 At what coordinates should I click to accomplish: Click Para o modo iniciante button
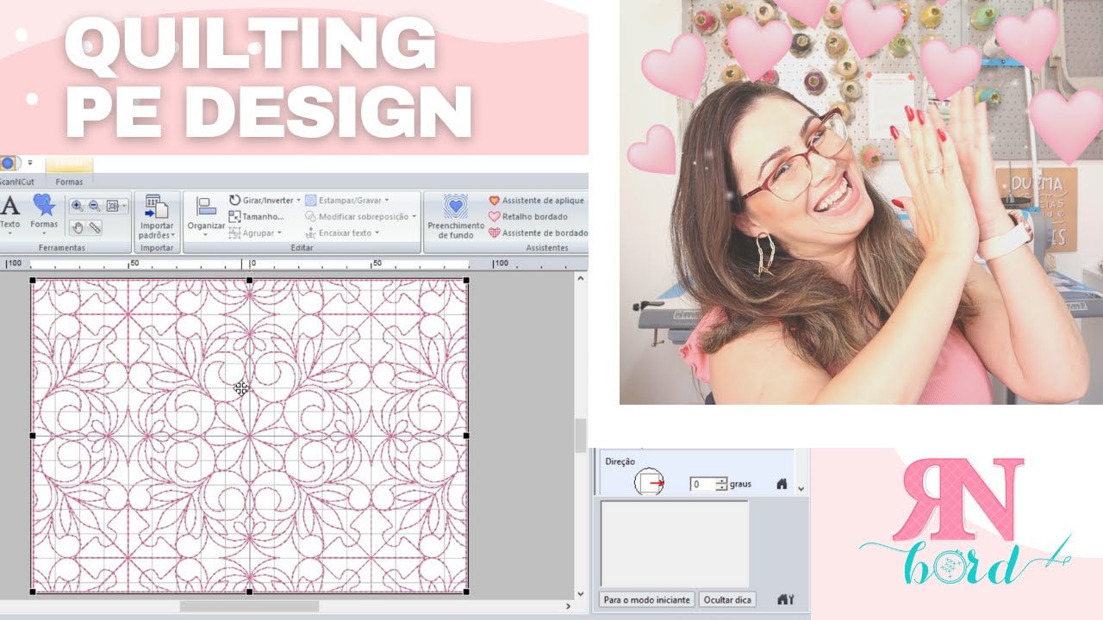click(646, 599)
